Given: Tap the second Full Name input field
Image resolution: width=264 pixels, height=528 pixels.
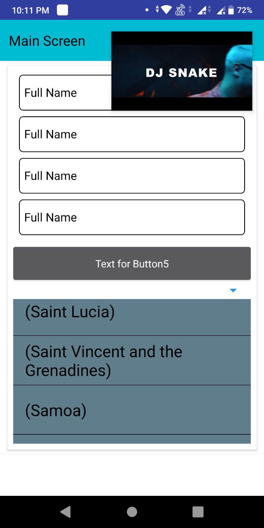Looking at the screenshot, I should pos(132,134).
